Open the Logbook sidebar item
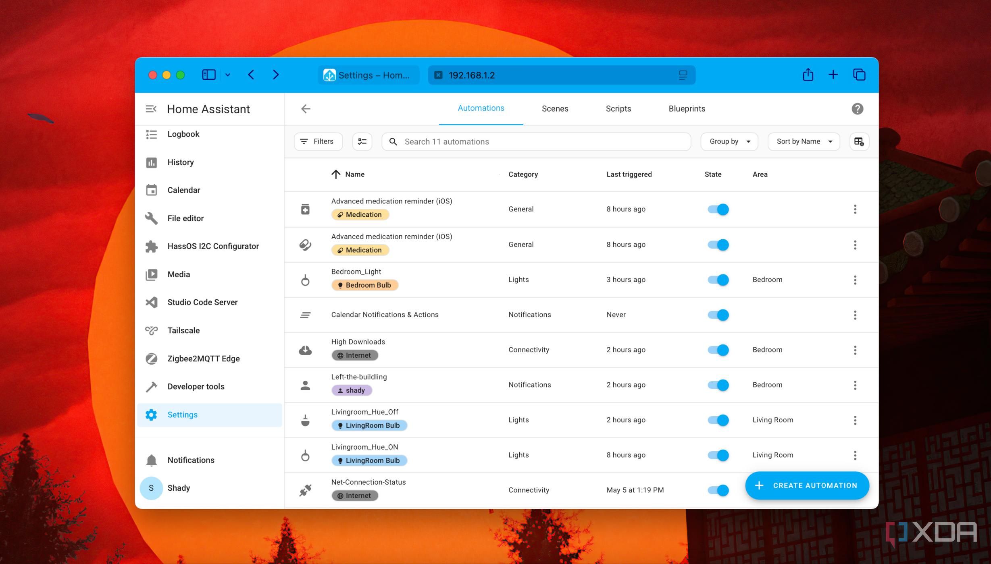The height and width of the screenshot is (564, 991). (x=209, y=134)
